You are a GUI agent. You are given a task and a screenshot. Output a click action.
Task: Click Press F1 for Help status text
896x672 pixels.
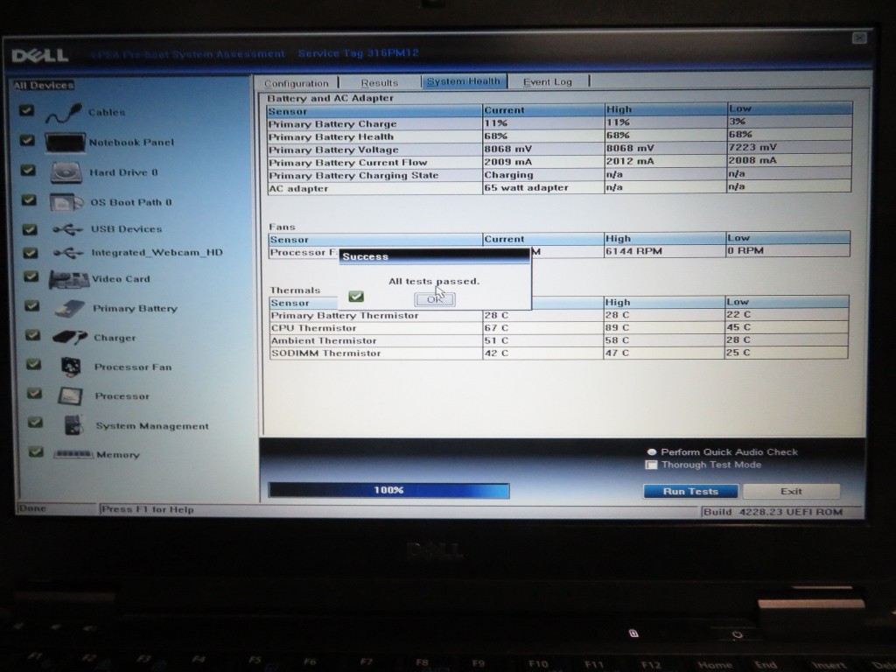coord(147,510)
